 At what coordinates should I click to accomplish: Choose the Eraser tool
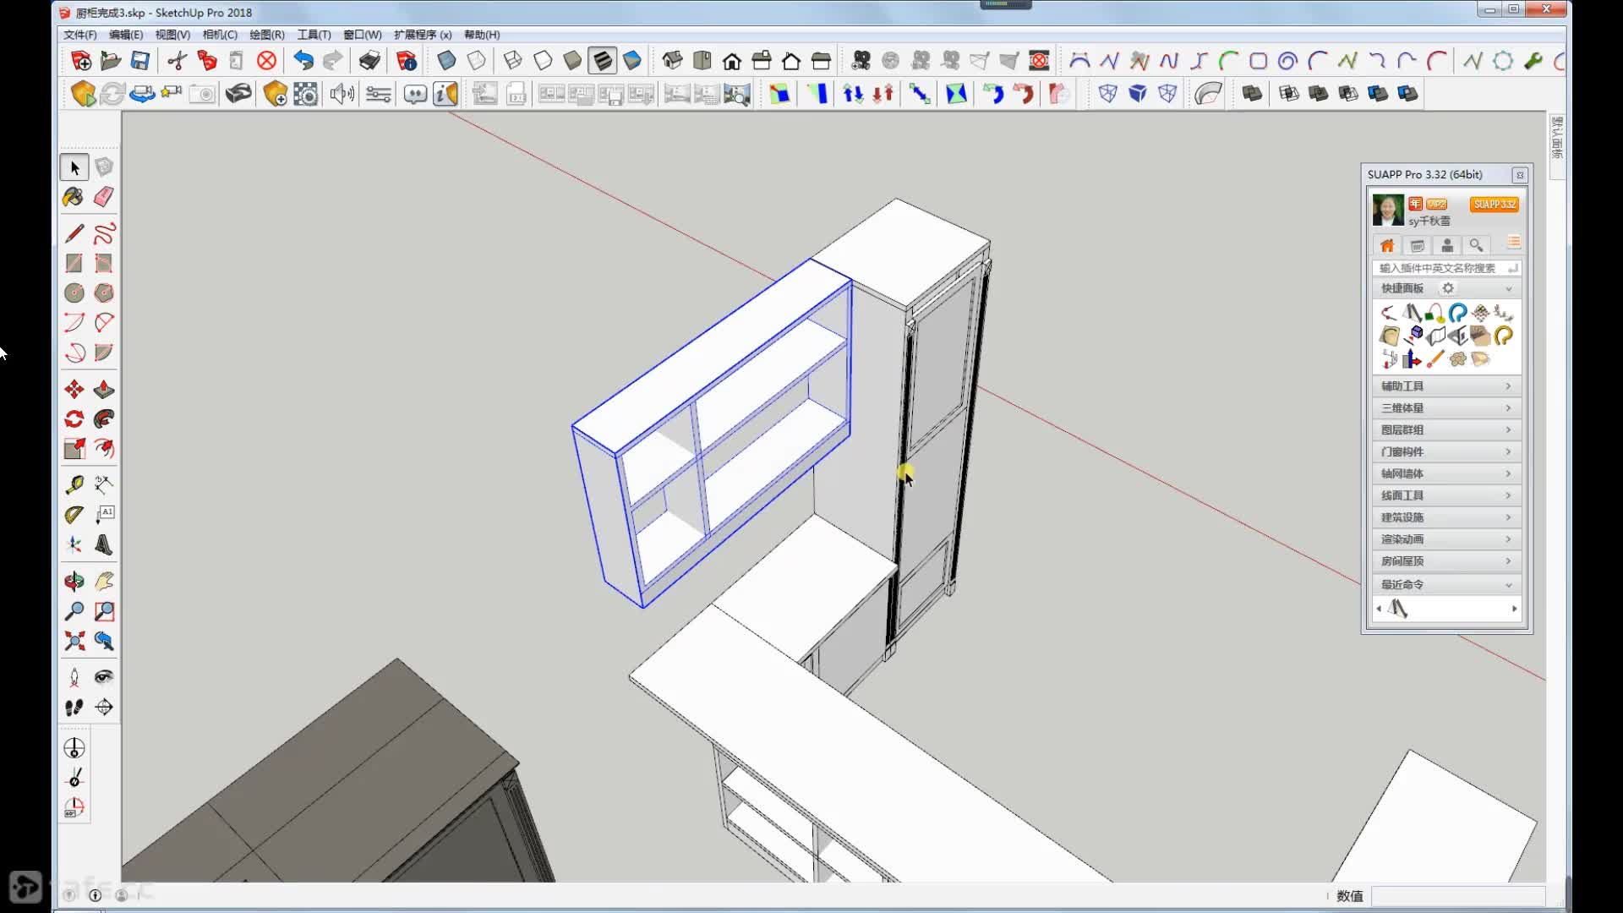104,197
